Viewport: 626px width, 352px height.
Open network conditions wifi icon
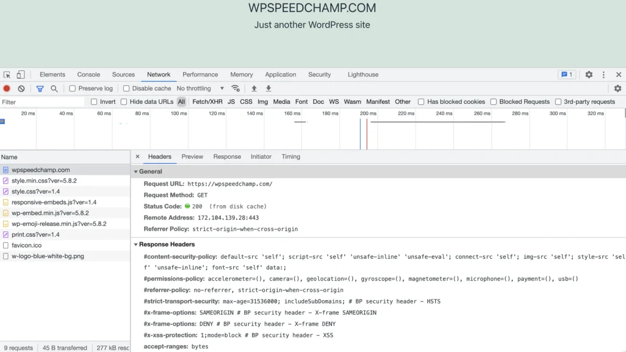pos(235,89)
